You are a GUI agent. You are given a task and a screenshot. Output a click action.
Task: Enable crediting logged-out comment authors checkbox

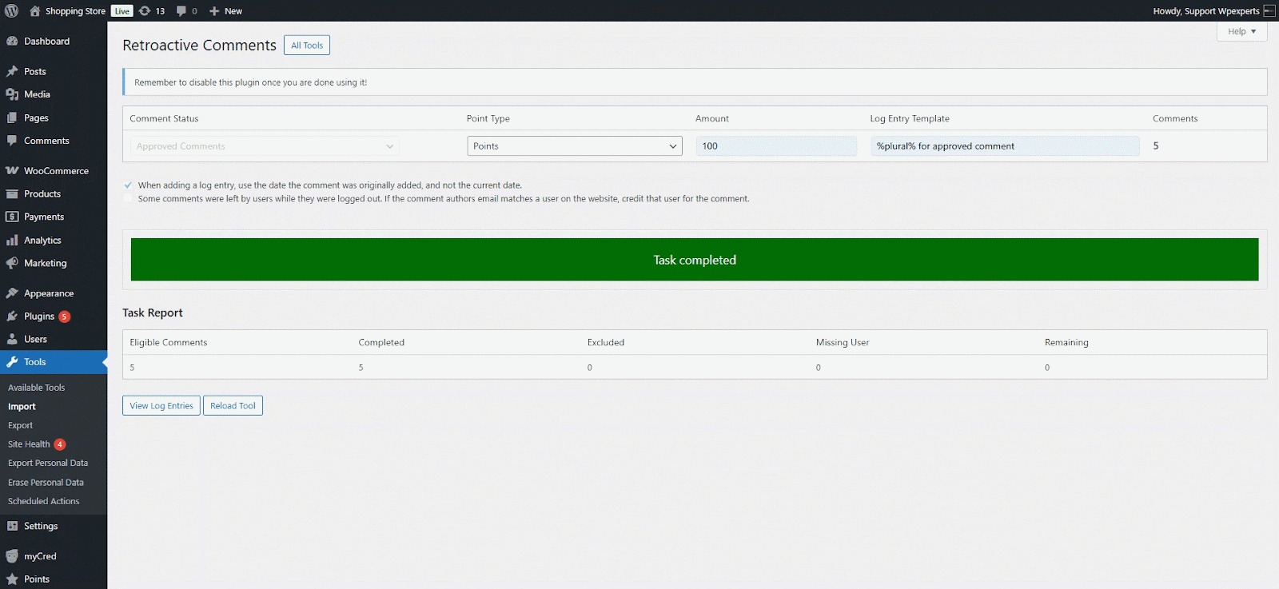tap(128, 199)
